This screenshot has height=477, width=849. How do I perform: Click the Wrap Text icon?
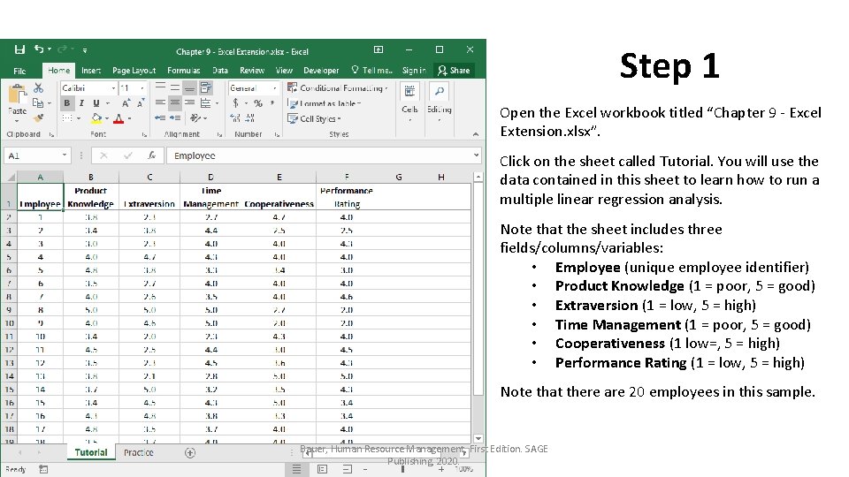206,87
